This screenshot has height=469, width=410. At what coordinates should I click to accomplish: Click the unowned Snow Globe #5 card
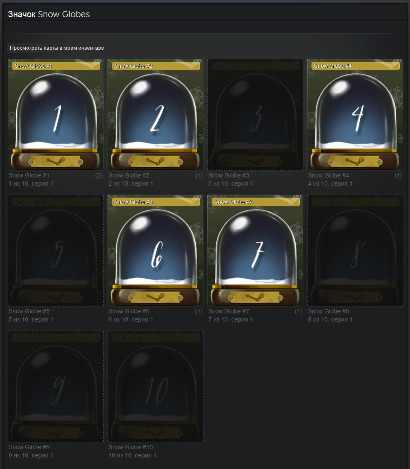[56, 250]
